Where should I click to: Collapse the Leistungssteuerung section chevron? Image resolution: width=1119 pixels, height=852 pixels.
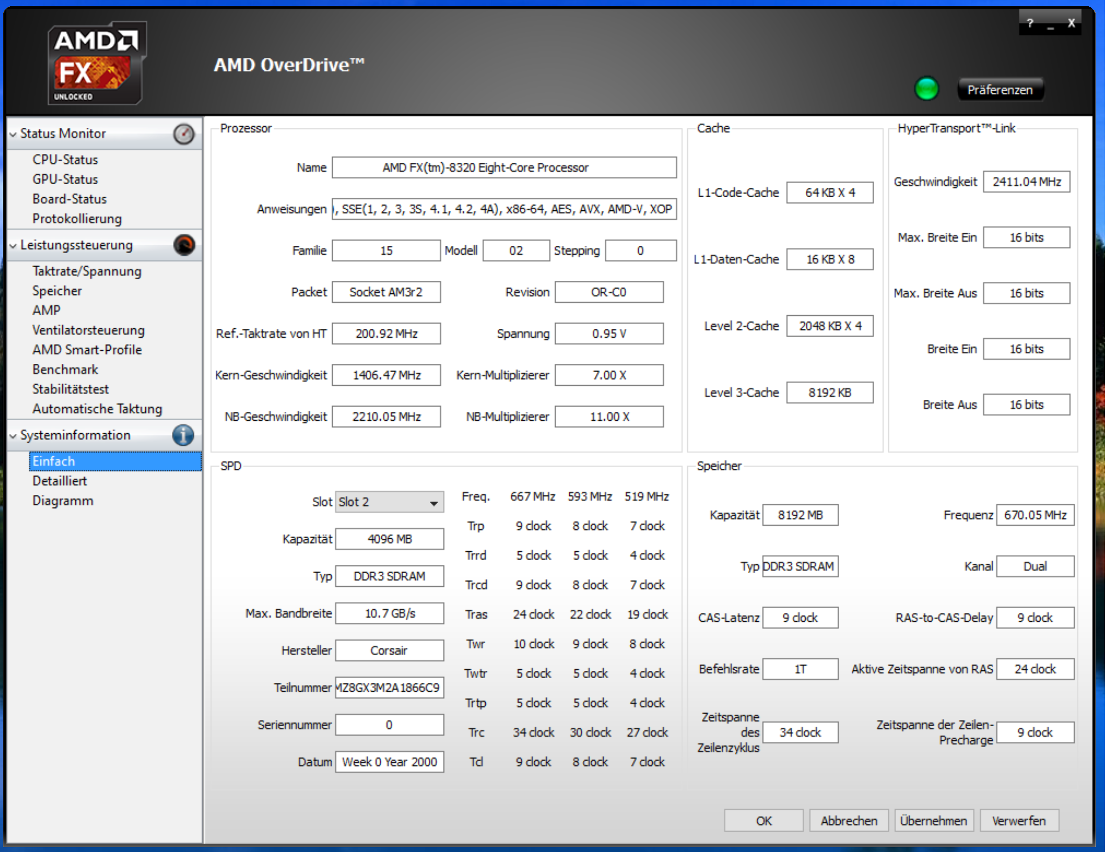pos(13,246)
